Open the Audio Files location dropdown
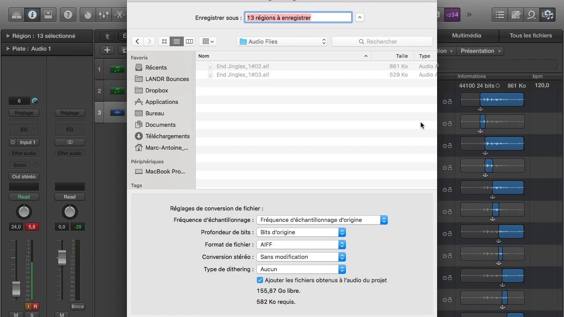This screenshot has height=317, width=564. [x=282, y=41]
